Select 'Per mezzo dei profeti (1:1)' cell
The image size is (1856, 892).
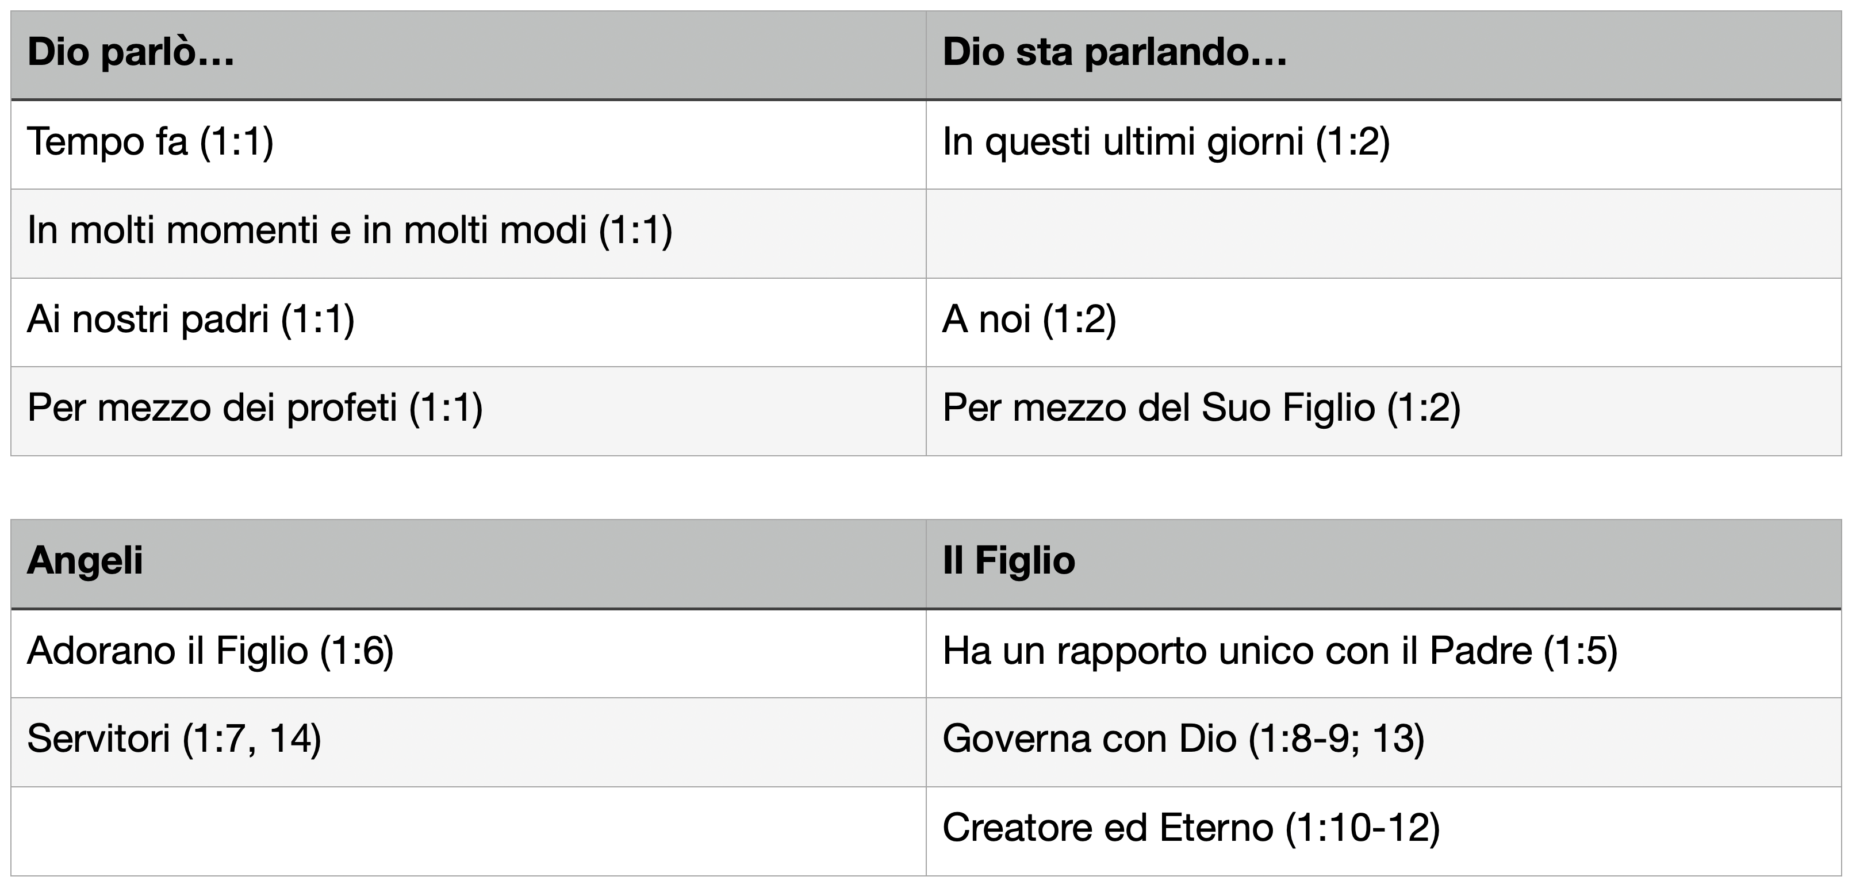coord(469,410)
